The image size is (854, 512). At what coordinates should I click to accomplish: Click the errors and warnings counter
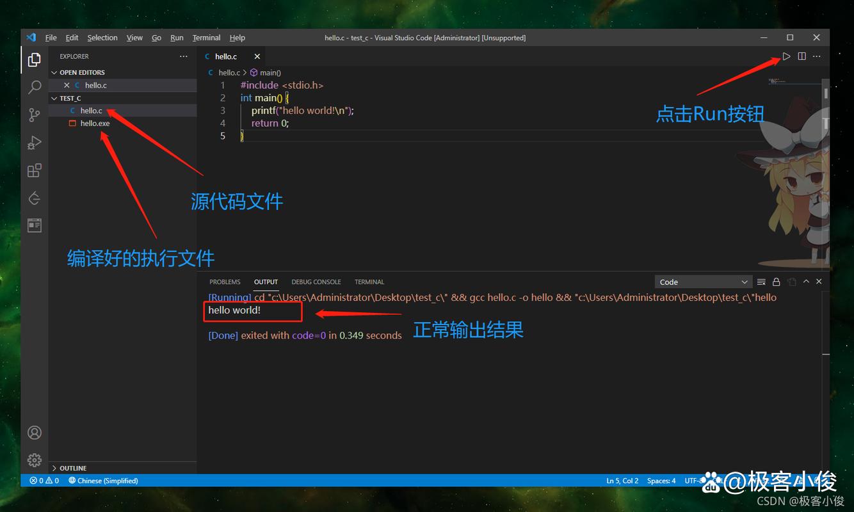tap(44, 480)
